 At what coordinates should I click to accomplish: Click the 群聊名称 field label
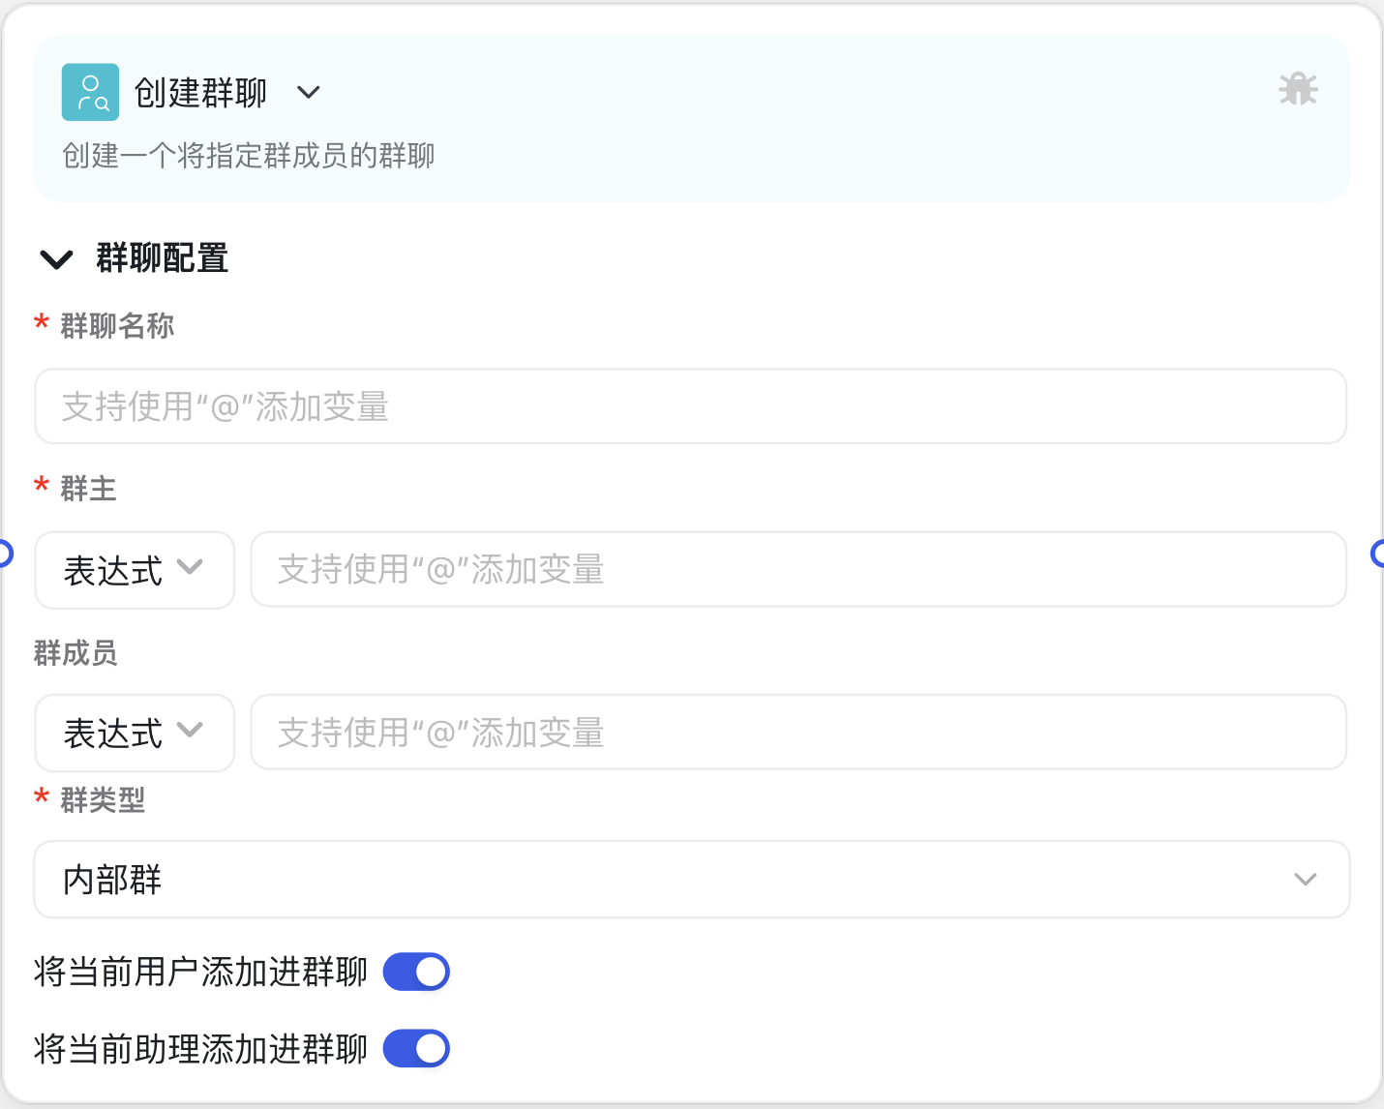click(x=117, y=325)
